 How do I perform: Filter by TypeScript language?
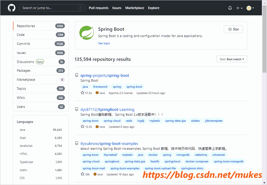41,162
